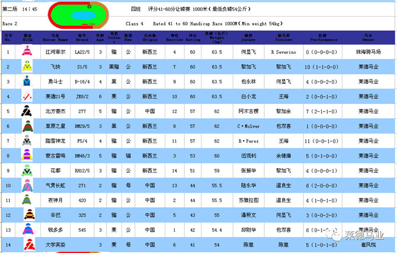Click horse name 踏雪神龙

click(x=55, y=141)
